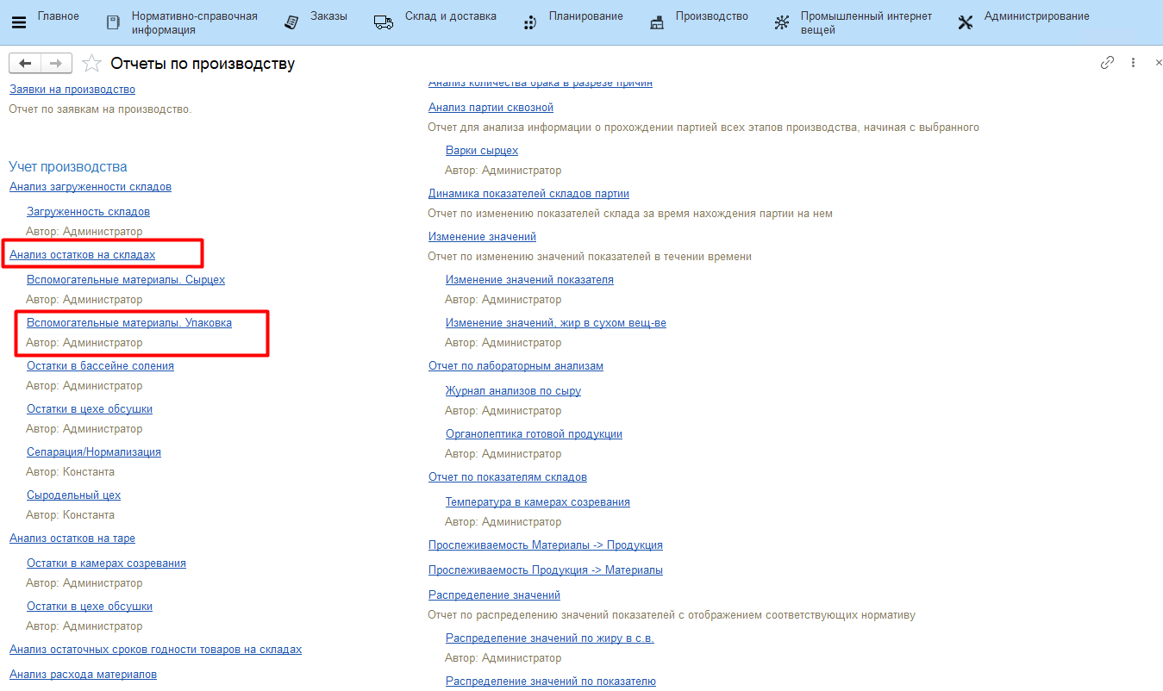Image resolution: width=1163 pixels, height=691 pixels.
Task: Open the Заказы menu section
Action: pyautogui.click(x=328, y=16)
